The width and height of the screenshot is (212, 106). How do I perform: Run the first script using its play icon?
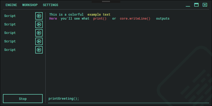(39, 16)
